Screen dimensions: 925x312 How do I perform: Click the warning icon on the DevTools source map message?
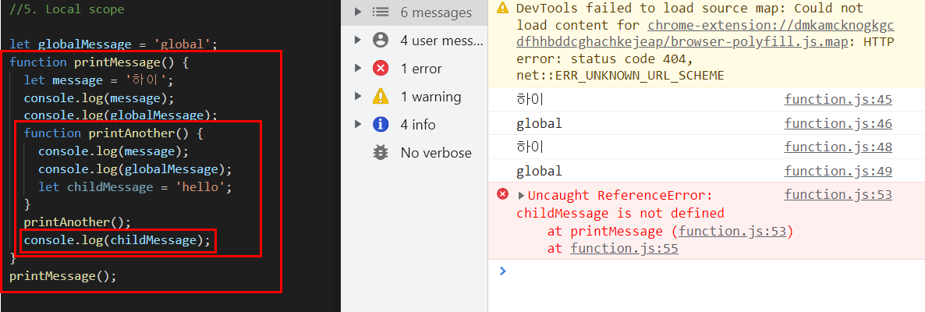click(502, 8)
